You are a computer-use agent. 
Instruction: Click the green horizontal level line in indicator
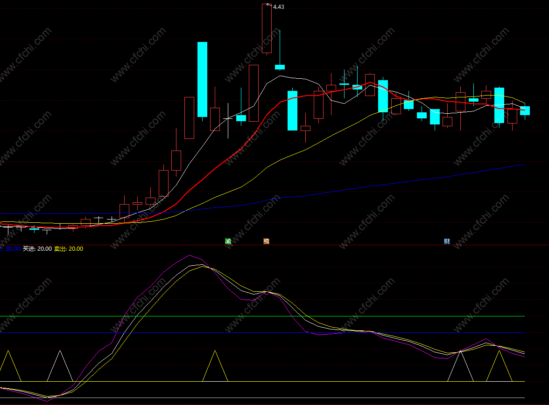[x=262, y=316]
